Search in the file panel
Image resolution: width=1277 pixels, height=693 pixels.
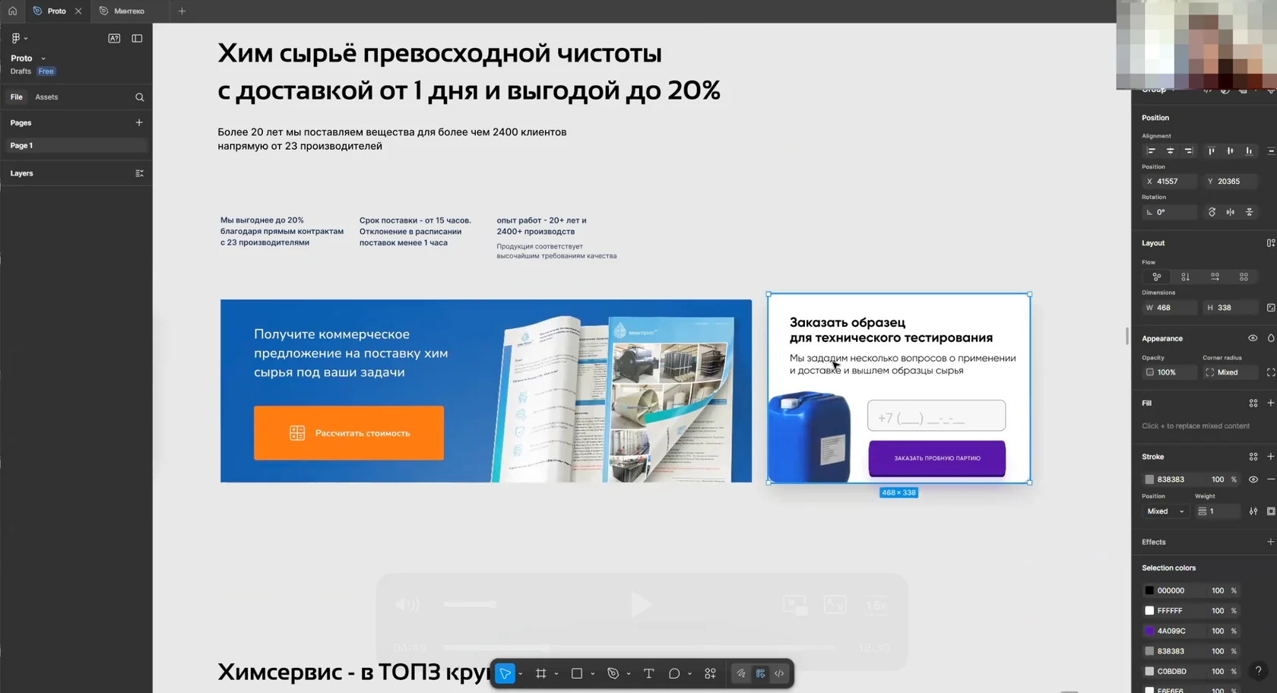(x=139, y=97)
